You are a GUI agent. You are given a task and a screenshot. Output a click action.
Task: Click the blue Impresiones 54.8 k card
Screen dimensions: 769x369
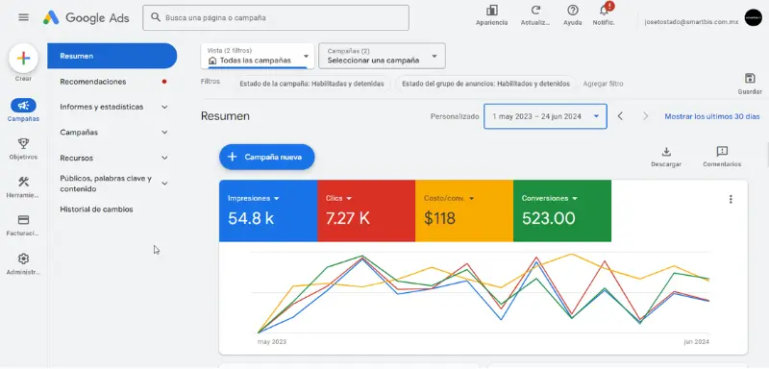point(268,210)
